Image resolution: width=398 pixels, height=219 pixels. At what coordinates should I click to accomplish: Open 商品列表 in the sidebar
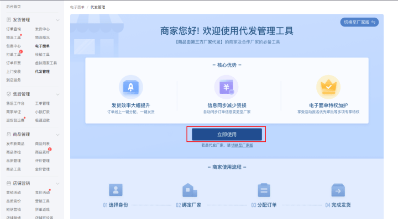click(43, 144)
